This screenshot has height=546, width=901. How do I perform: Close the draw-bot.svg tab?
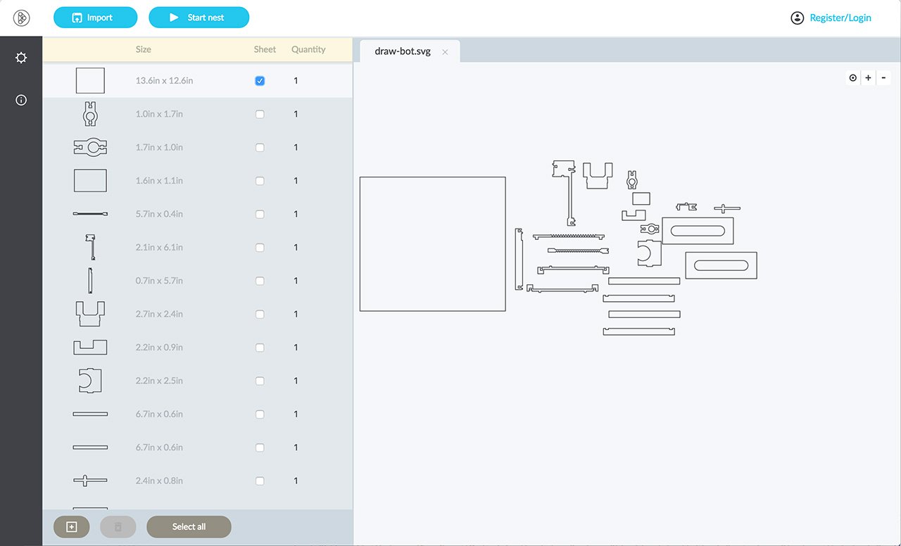click(445, 52)
